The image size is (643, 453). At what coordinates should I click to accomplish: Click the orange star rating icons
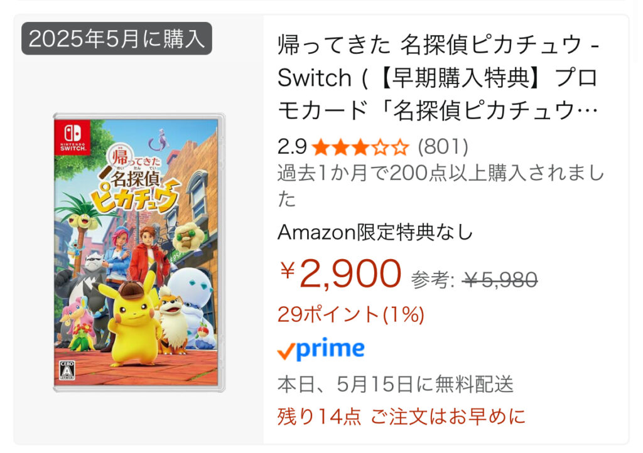360,147
